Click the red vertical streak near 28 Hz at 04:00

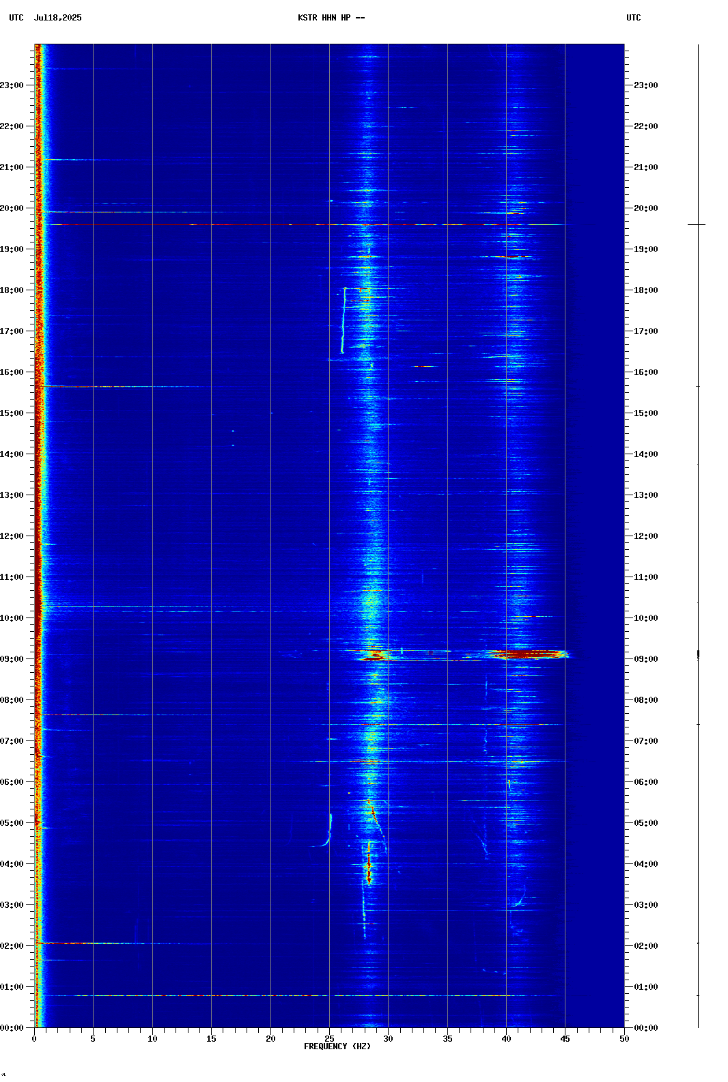click(369, 864)
